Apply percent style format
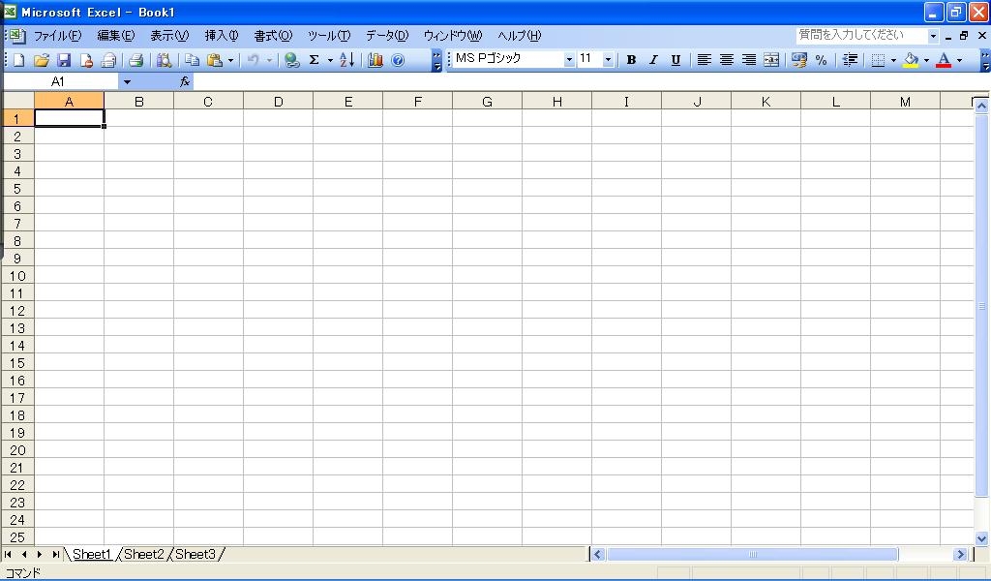Screen dimensions: 991x581 coord(821,60)
